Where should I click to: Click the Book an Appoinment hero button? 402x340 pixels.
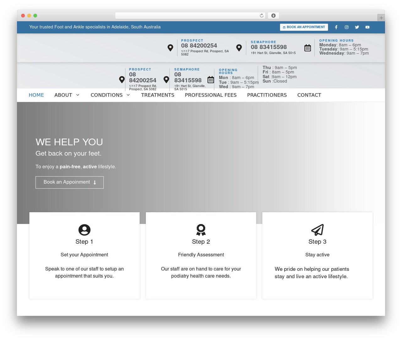[69, 182]
